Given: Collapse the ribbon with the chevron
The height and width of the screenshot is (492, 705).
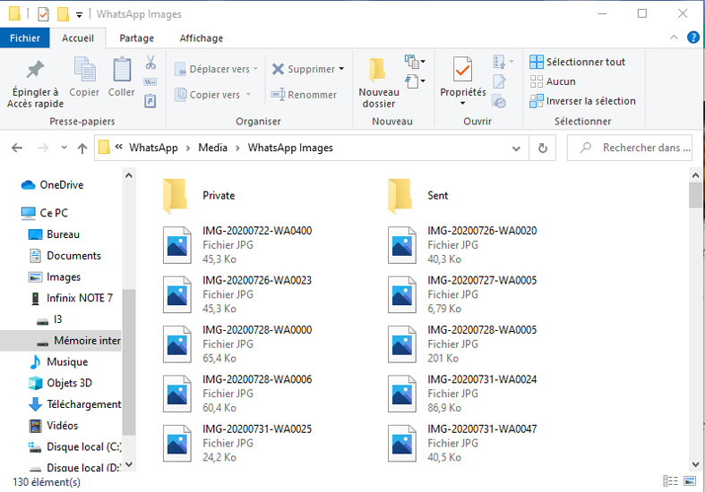Looking at the screenshot, I should 674,38.
